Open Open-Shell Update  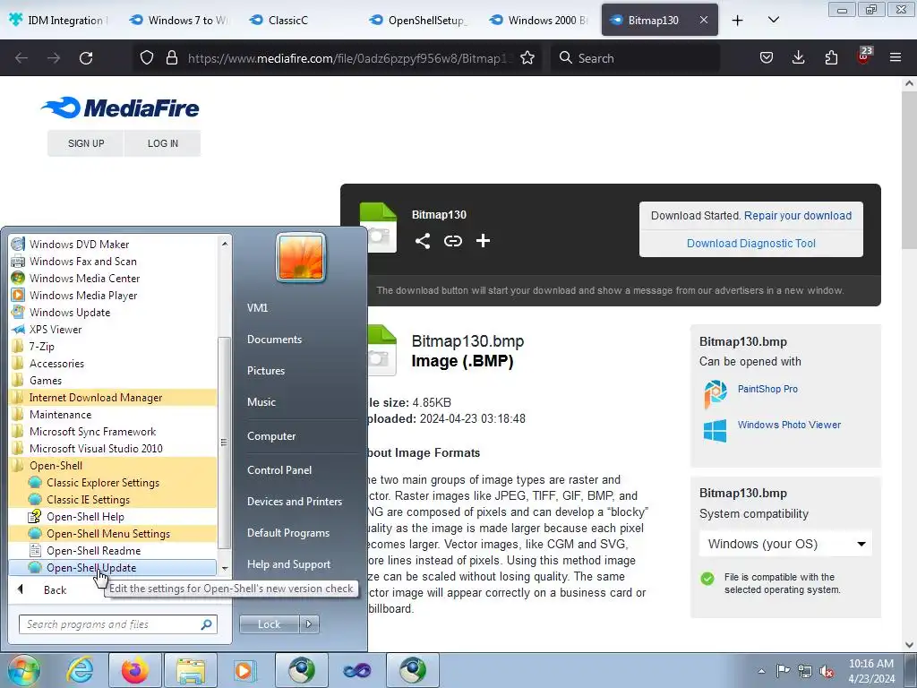coord(114,567)
